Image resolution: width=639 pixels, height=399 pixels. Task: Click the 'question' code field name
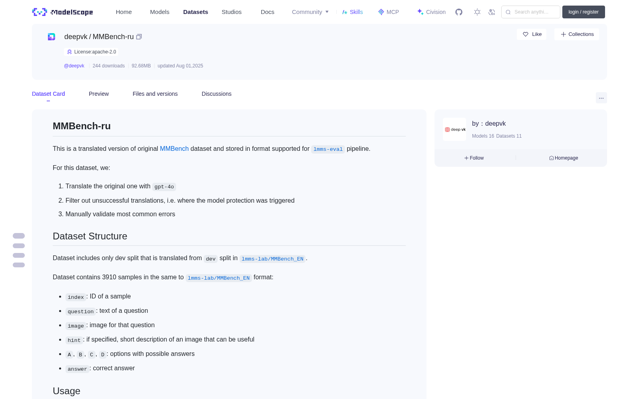[x=80, y=311]
